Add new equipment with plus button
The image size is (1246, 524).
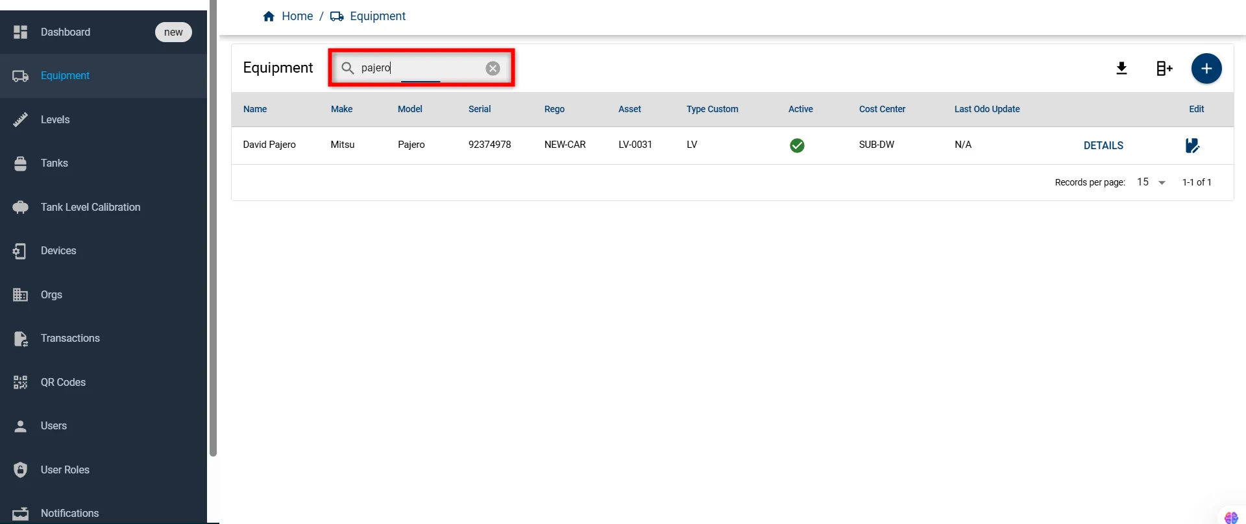[1206, 68]
